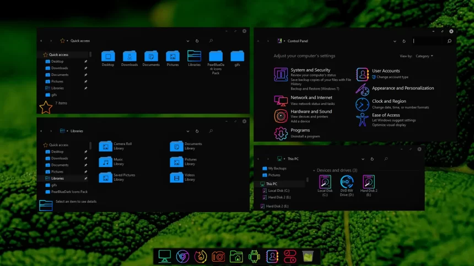Open Hard Disk 2 (E:) drive icon

pyautogui.click(x=369, y=182)
